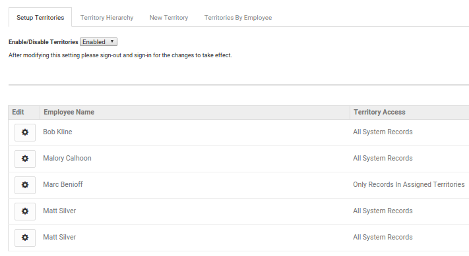Click the Territory Access column header
Screen dimensions: 469x256
click(379, 112)
